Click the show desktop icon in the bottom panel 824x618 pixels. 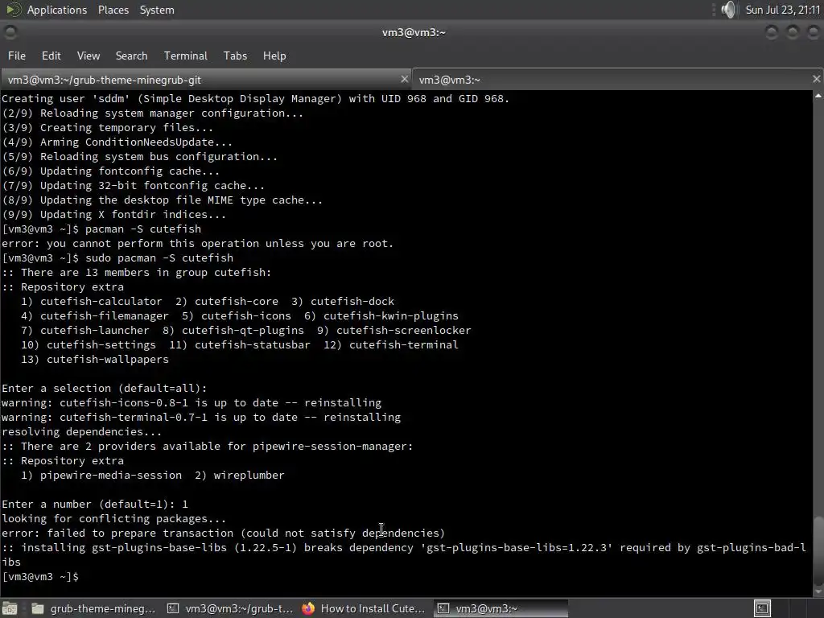coord(10,608)
